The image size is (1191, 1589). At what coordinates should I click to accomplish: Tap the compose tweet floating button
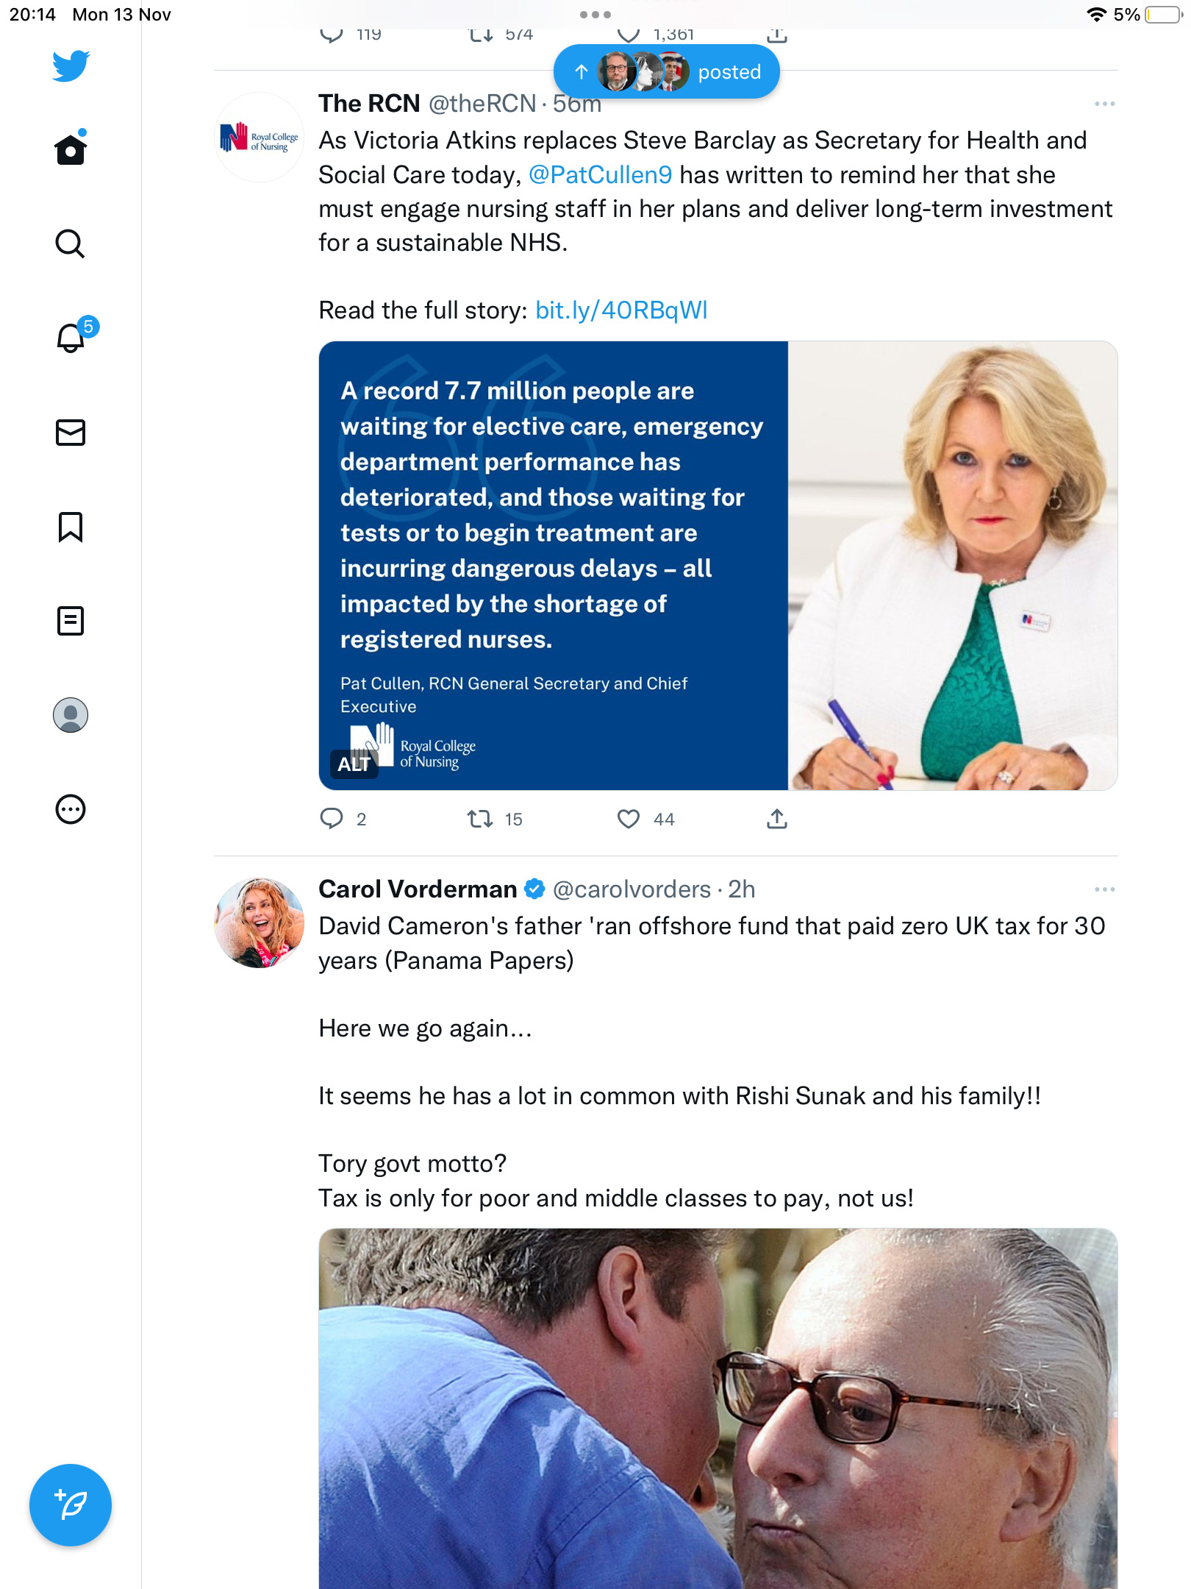pos(71,1504)
